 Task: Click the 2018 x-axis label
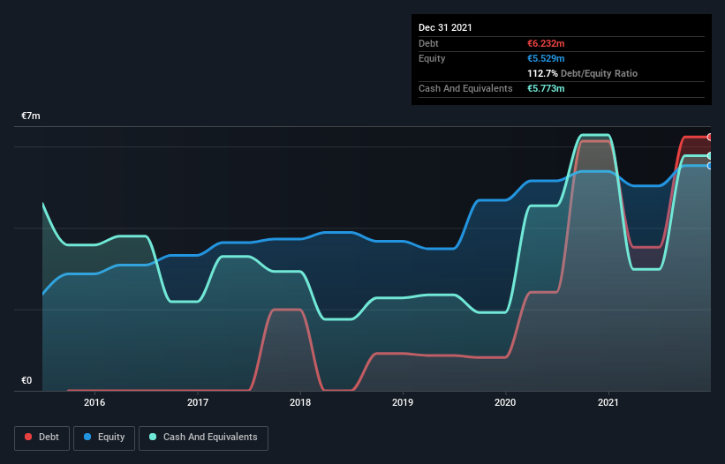300,402
